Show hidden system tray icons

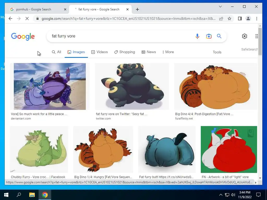[x=221, y=195]
